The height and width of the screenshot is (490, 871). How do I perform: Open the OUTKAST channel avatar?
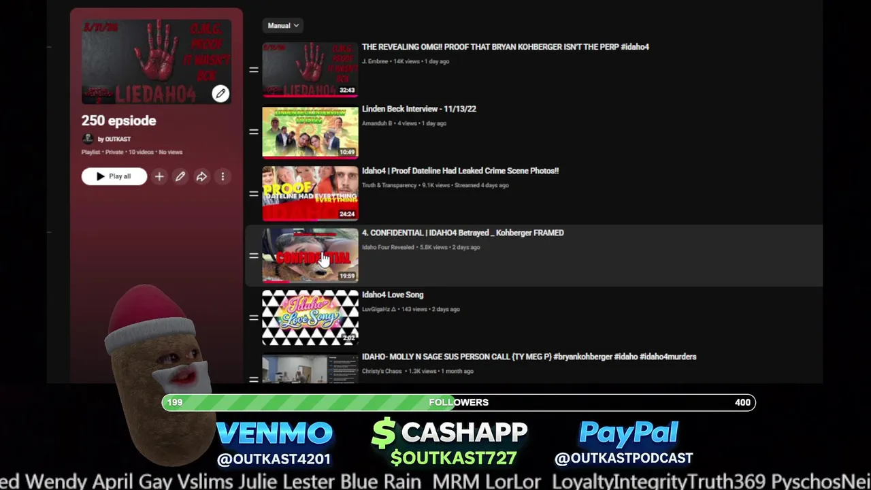pos(87,139)
